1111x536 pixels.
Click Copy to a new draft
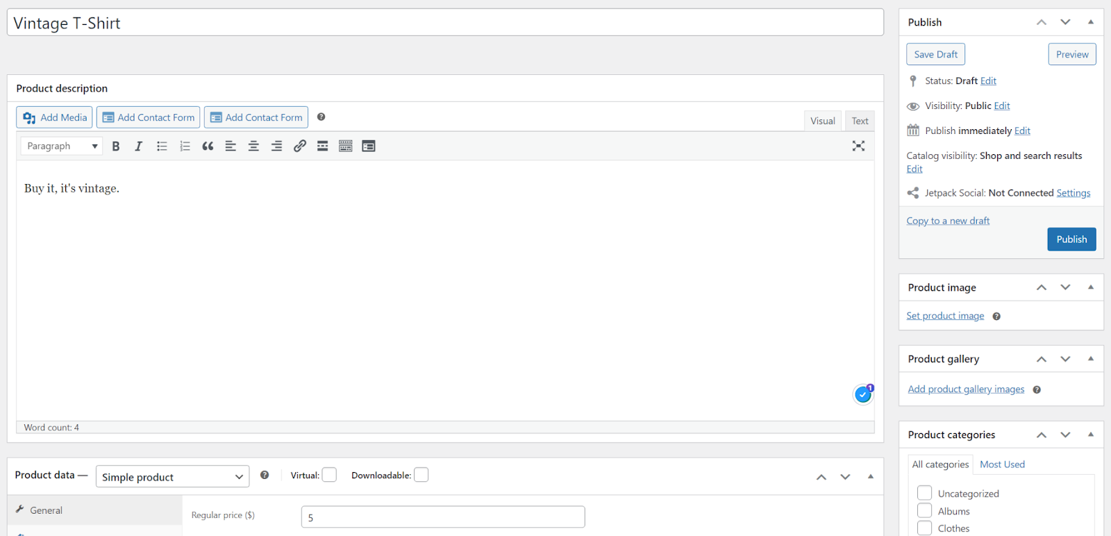click(948, 221)
